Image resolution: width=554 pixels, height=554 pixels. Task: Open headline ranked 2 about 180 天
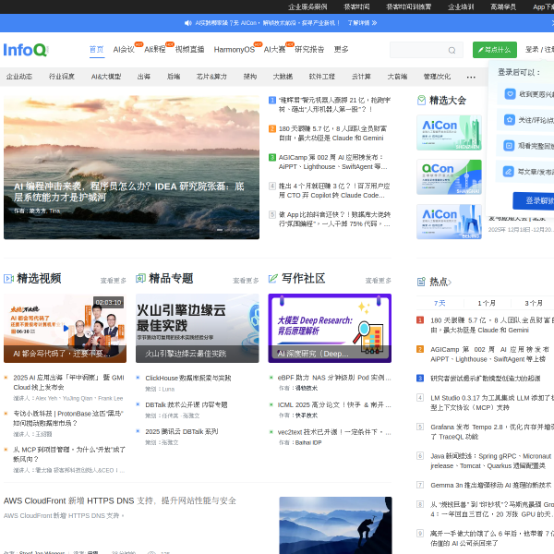pos(332,133)
